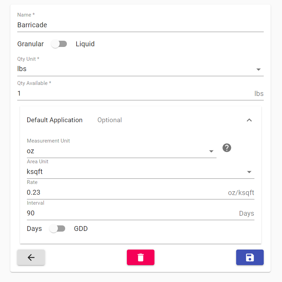Click the GDD label

click(81, 228)
